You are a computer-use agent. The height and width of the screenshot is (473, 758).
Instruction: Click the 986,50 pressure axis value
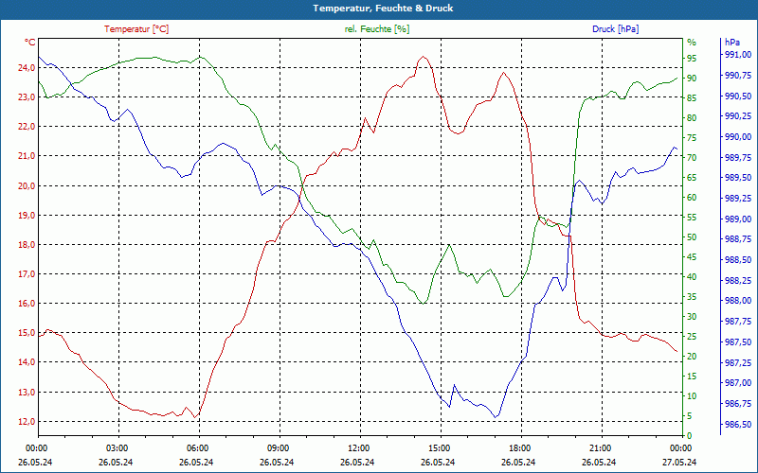pyautogui.click(x=738, y=424)
